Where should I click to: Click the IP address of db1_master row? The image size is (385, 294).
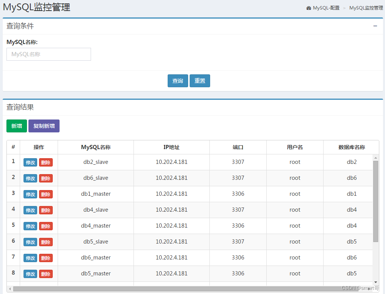point(171,194)
